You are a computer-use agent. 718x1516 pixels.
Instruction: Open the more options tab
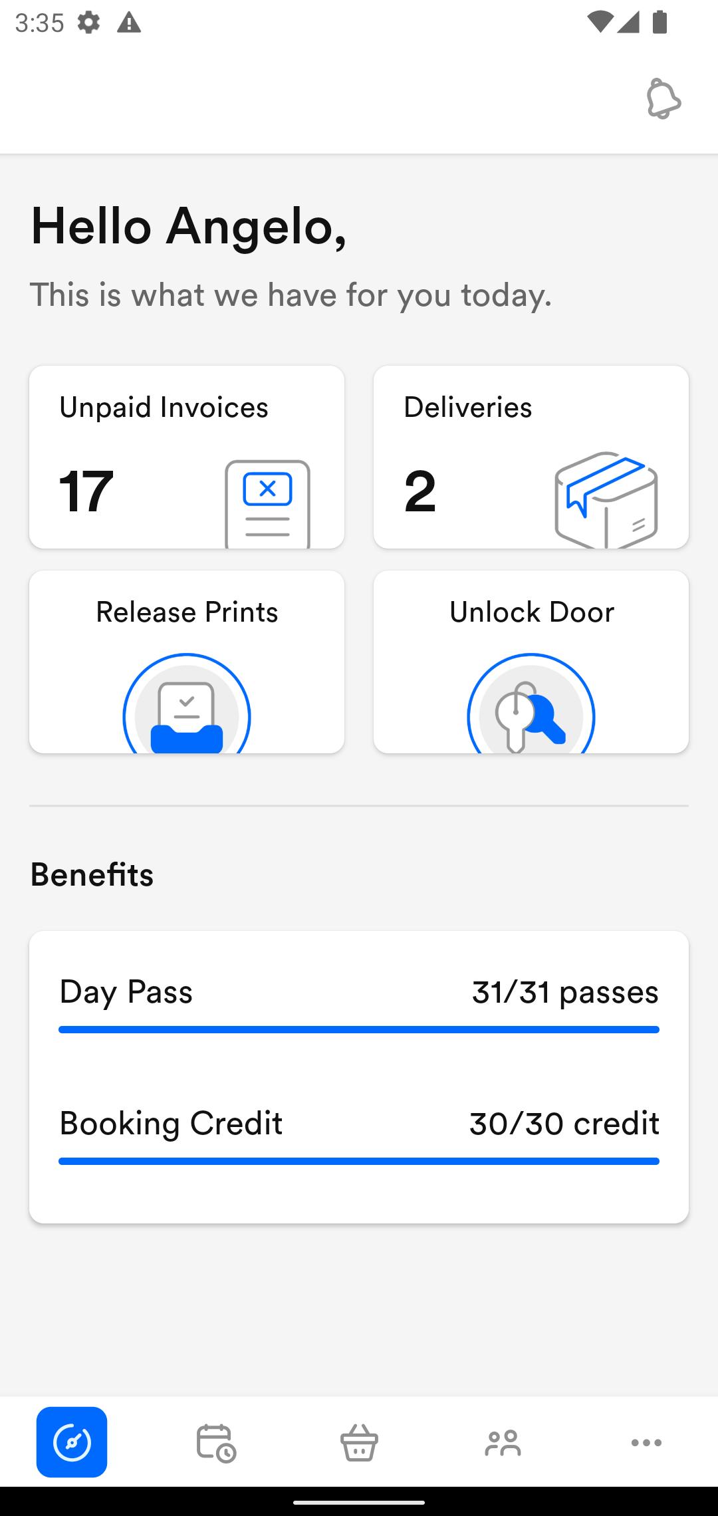[x=646, y=1442]
